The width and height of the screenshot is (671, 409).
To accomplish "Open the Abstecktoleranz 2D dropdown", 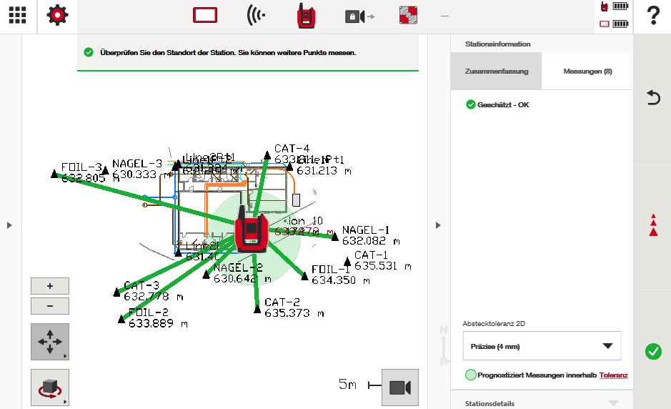I will click(541, 346).
